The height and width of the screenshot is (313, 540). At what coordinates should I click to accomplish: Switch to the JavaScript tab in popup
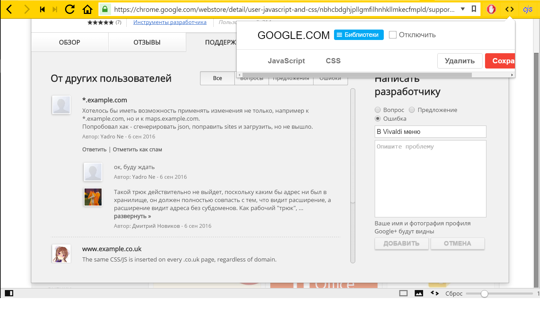tap(286, 61)
